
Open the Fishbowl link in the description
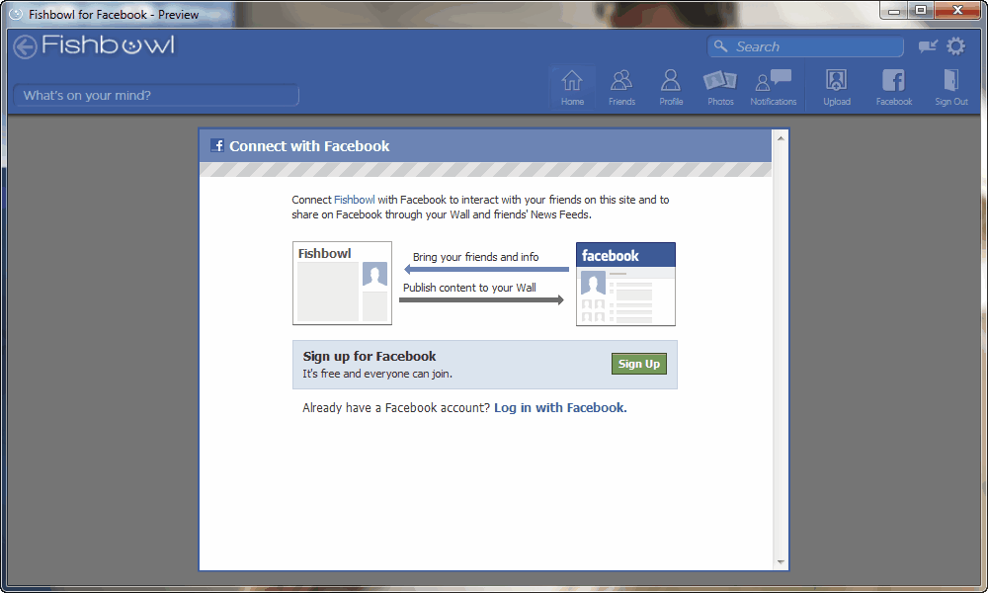tap(354, 200)
